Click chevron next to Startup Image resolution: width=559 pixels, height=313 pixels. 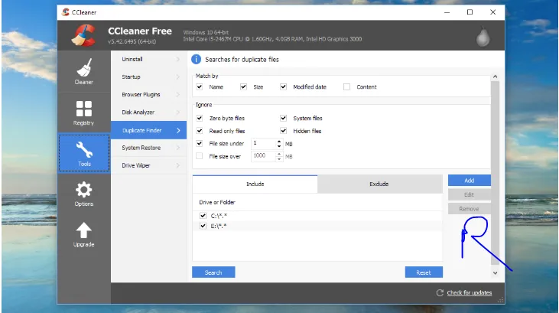tap(178, 77)
